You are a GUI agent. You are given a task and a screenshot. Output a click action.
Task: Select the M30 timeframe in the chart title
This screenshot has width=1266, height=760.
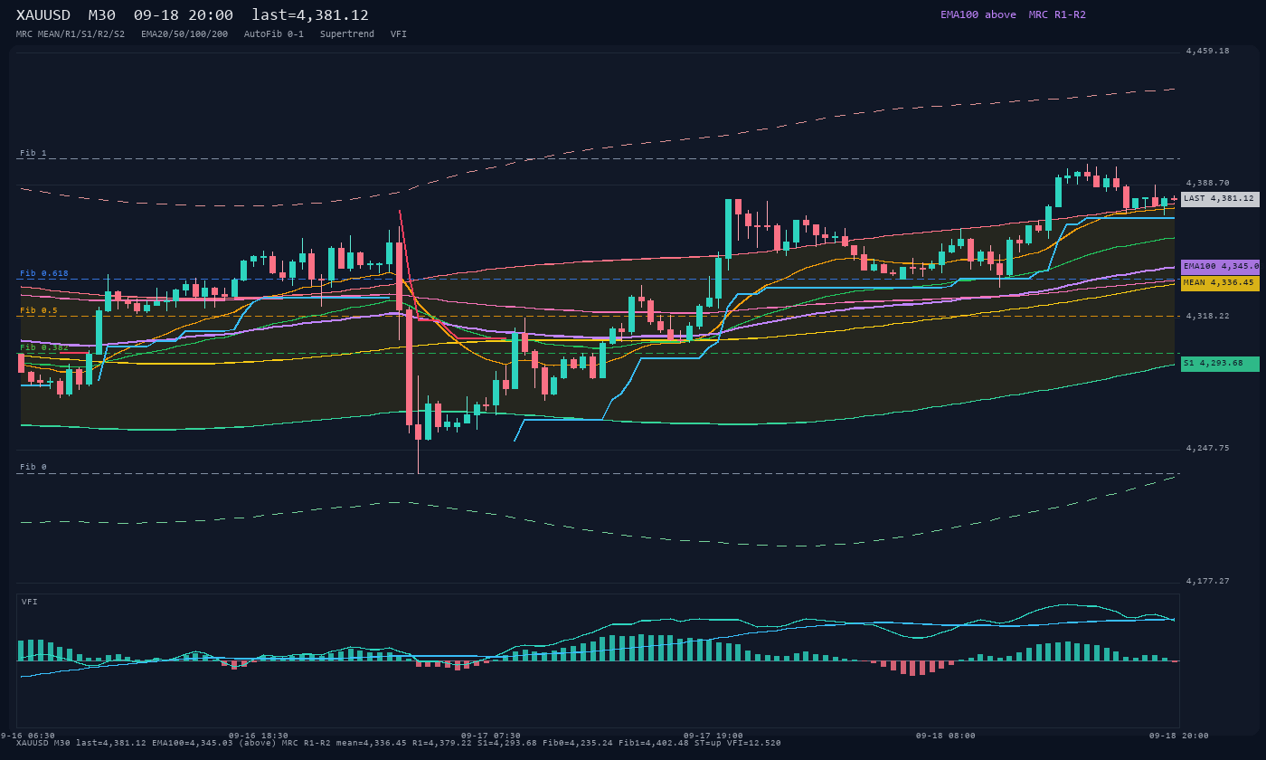tap(103, 14)
